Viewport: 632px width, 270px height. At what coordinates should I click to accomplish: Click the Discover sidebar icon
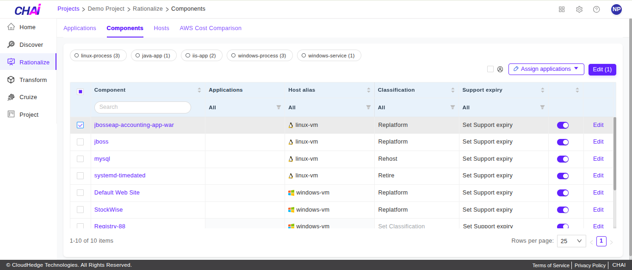(11, 44)
